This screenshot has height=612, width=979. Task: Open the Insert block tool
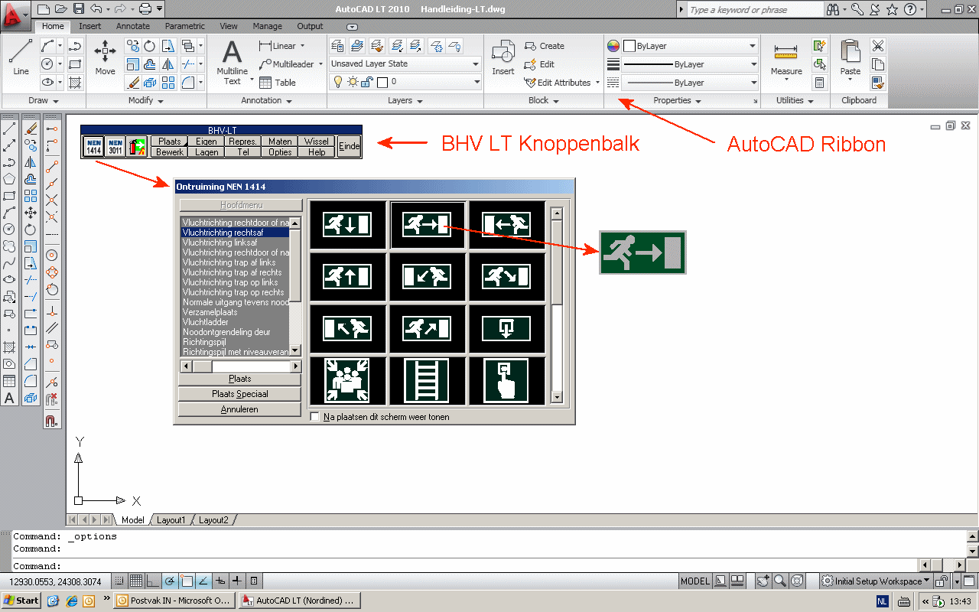(x=503, y=59)
